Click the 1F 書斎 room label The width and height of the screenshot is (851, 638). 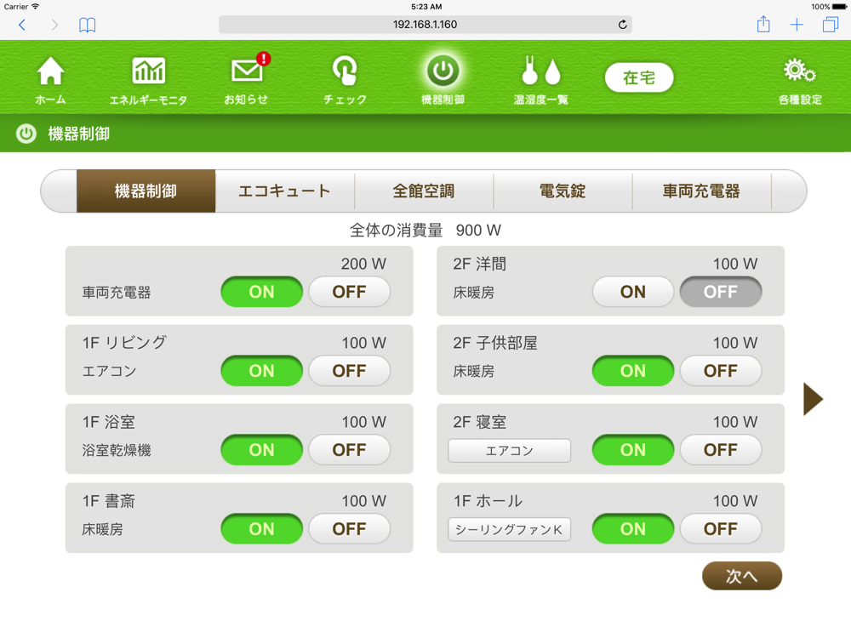109,501
